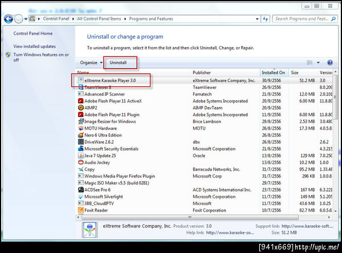342x253 pixels.
Task: Click size value 95.2 MB
Action: (307, 169)
